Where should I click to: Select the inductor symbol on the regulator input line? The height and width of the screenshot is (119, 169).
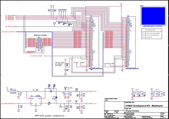35,91
